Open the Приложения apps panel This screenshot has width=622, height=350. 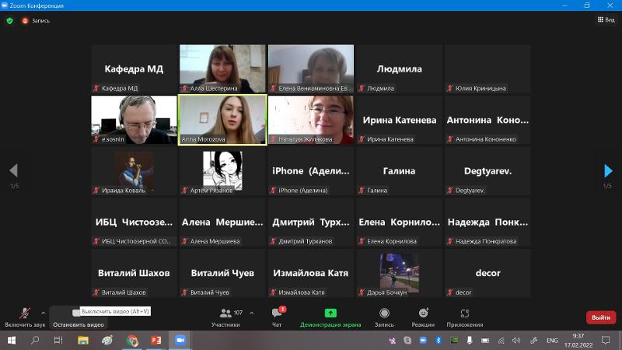click(x=464, y=316)
